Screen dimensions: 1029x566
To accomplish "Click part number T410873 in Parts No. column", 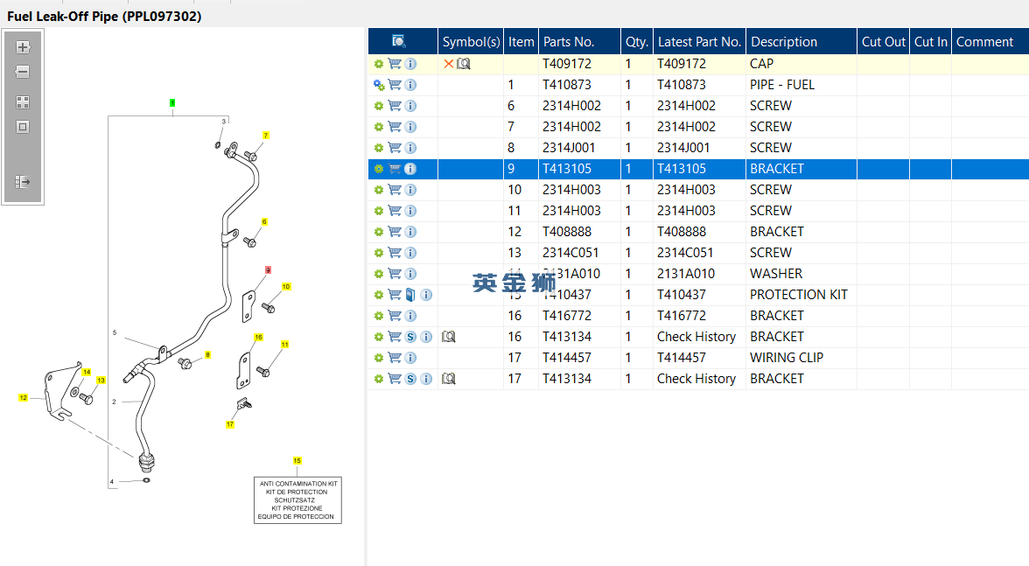I will (x=567, y=85).
